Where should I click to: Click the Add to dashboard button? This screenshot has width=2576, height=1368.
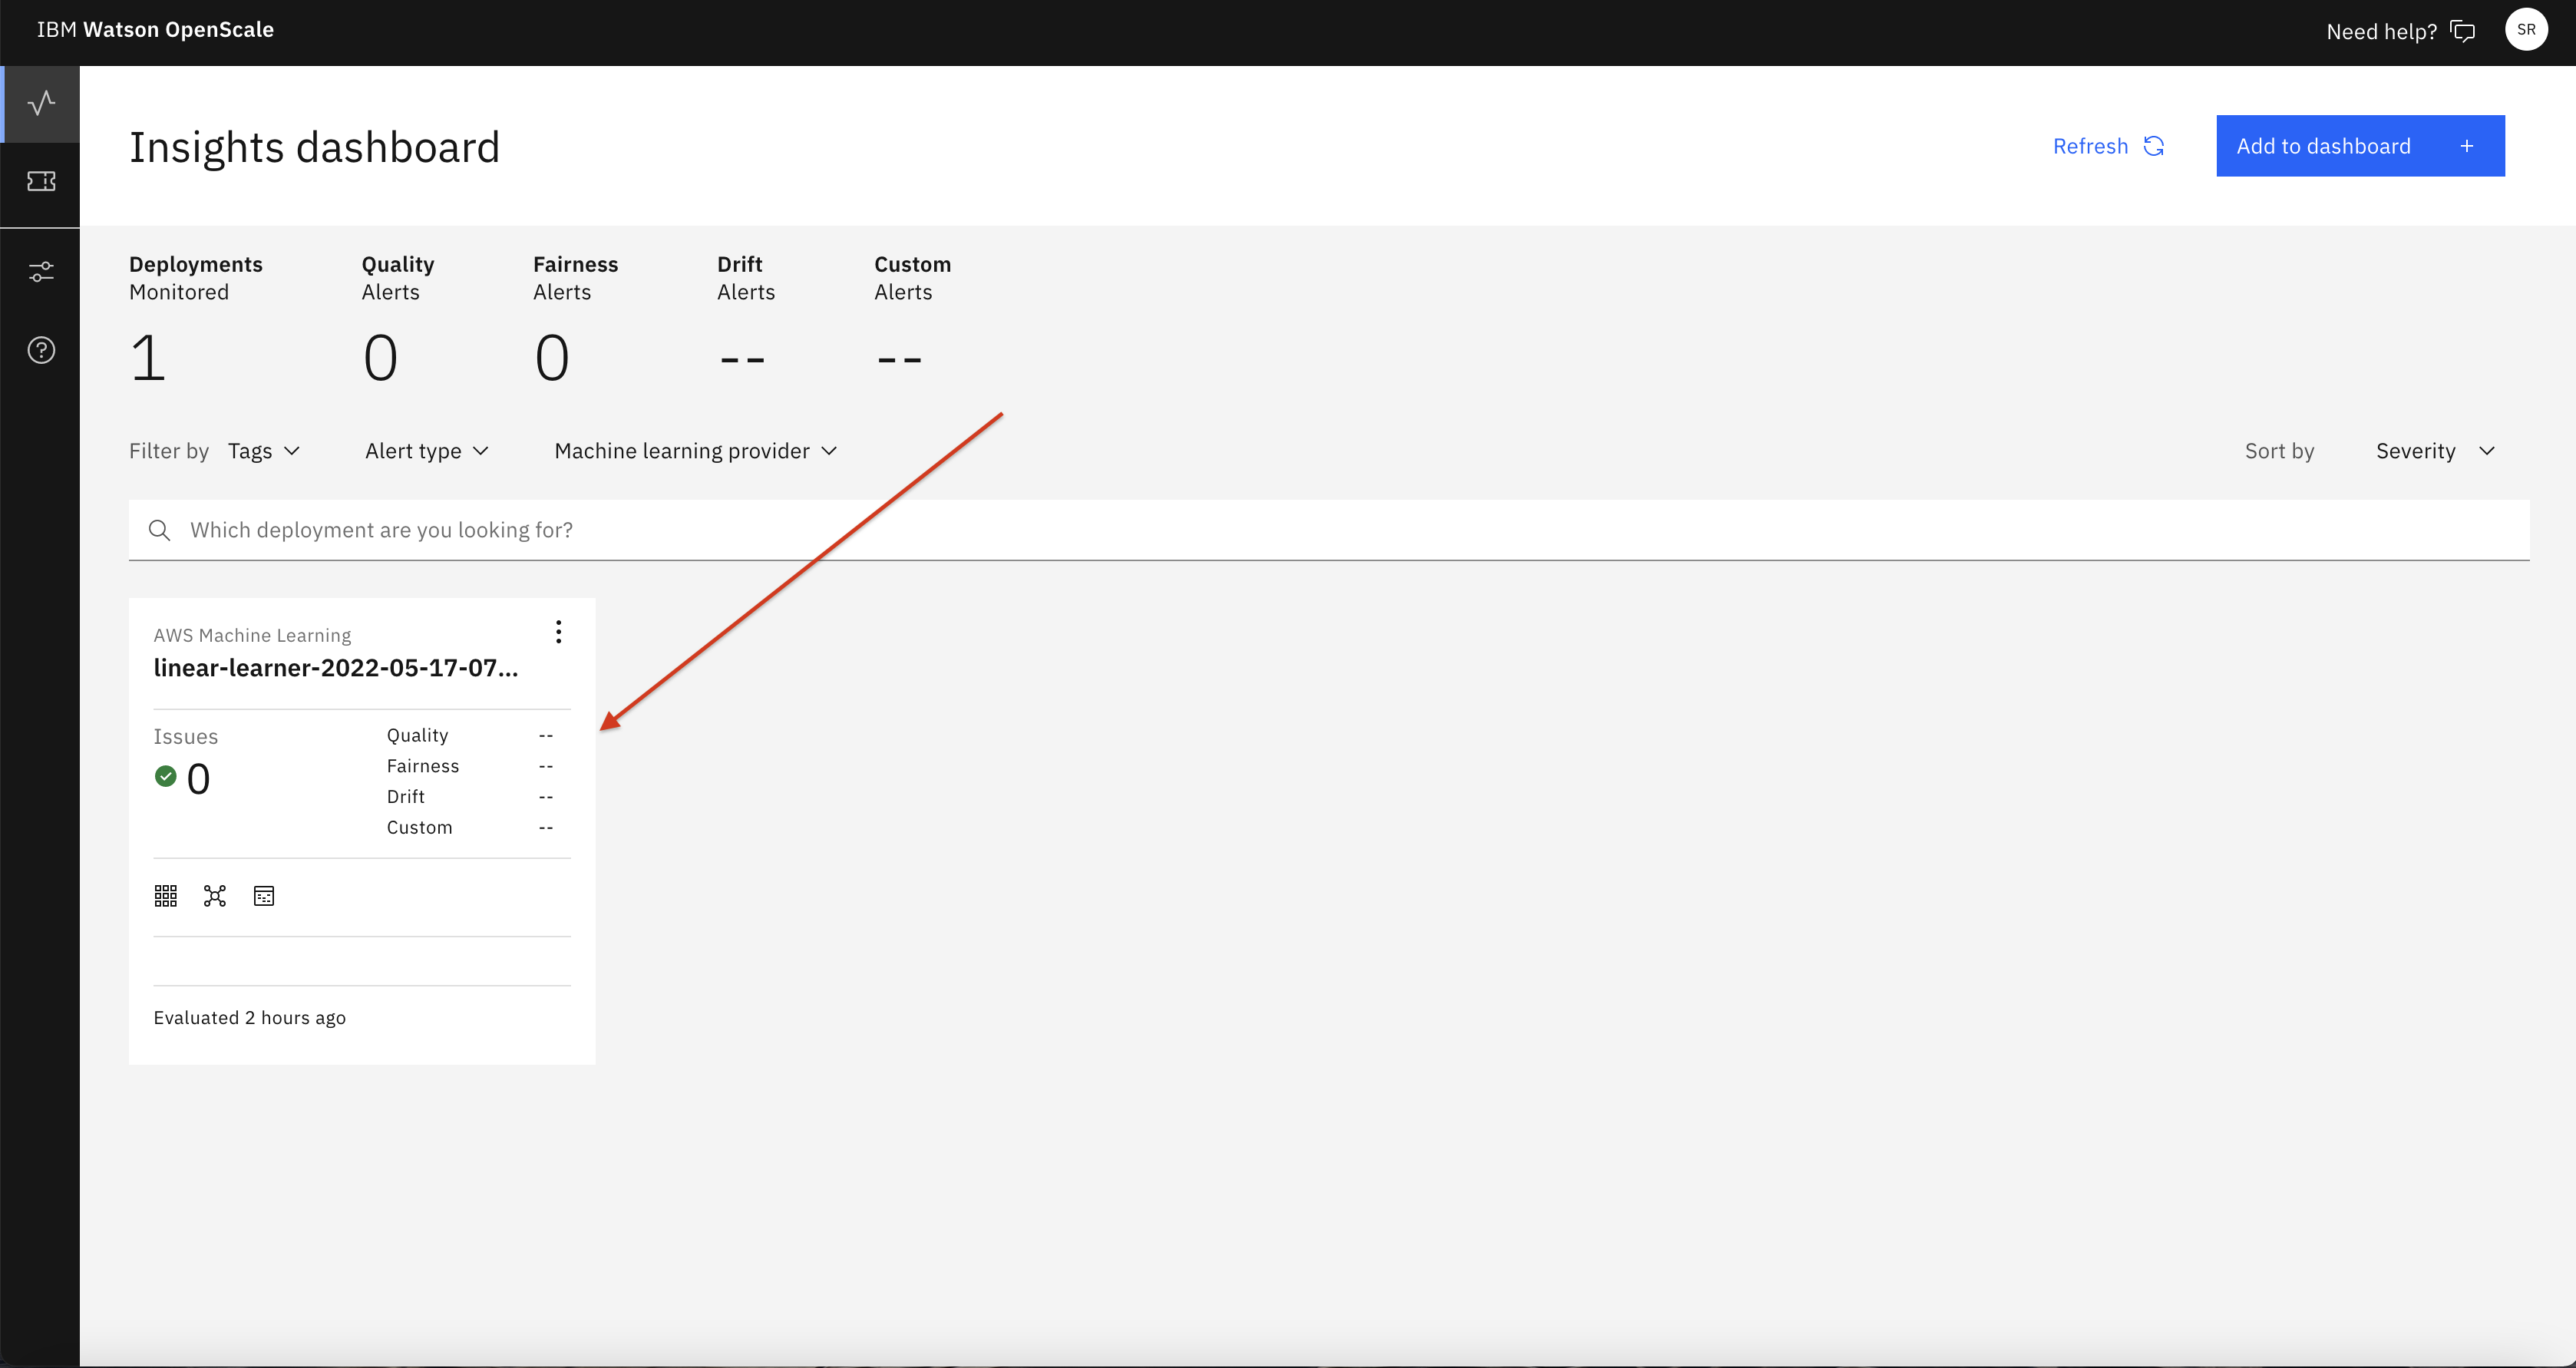[2360, 146]
